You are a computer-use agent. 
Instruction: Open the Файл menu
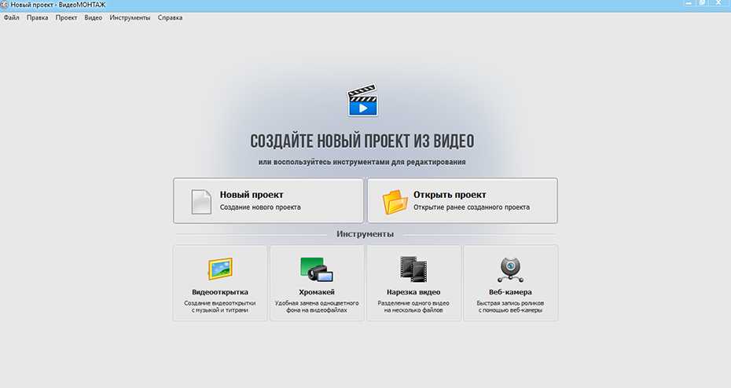(11, 17)
